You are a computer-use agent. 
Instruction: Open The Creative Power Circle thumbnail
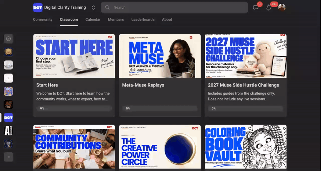(160, 147)
